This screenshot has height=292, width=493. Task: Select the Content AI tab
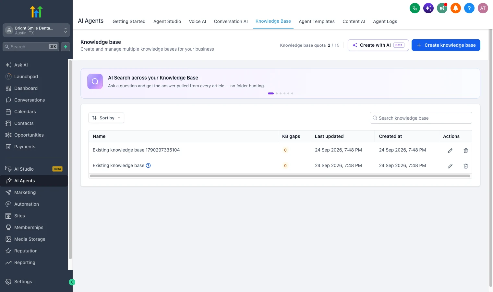tap(354, 21)
